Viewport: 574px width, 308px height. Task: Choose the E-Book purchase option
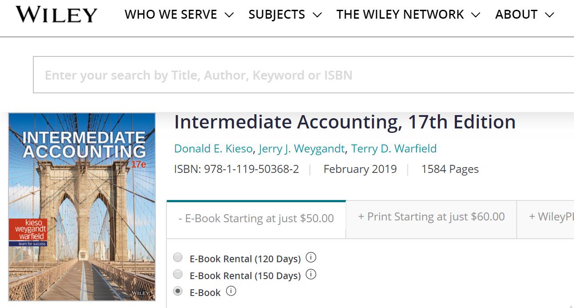pos(178,291)
